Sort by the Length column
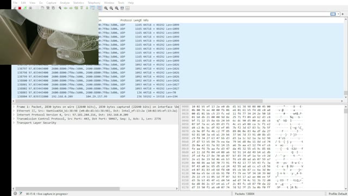348x196 pixels. [x=138, y=20]
